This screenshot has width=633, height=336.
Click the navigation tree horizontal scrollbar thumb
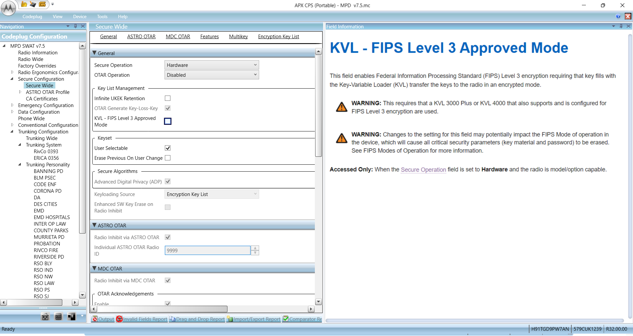click(x=35, y=302)
